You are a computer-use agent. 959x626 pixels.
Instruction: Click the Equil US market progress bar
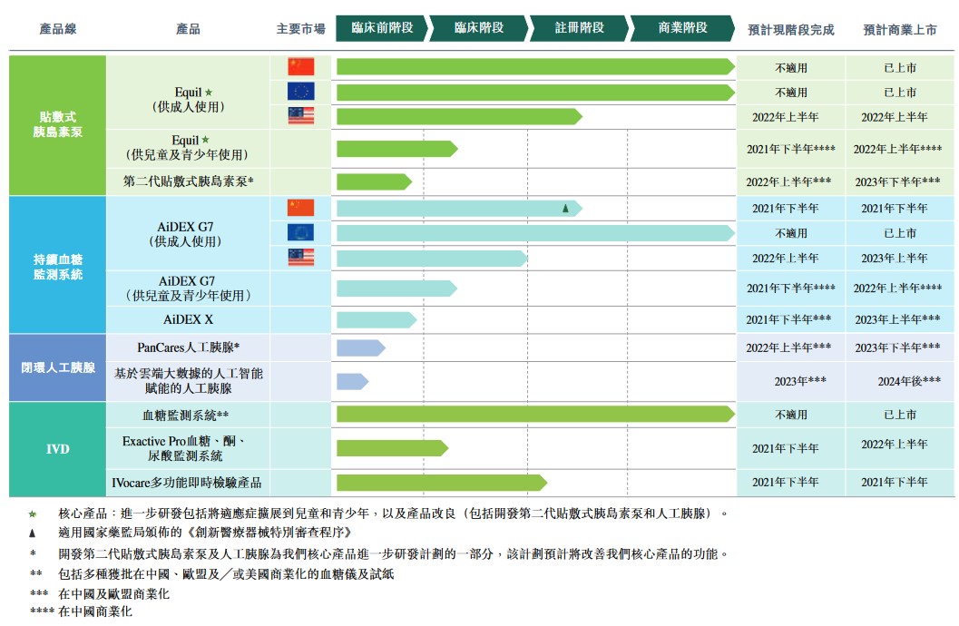[x=459, y=116]
